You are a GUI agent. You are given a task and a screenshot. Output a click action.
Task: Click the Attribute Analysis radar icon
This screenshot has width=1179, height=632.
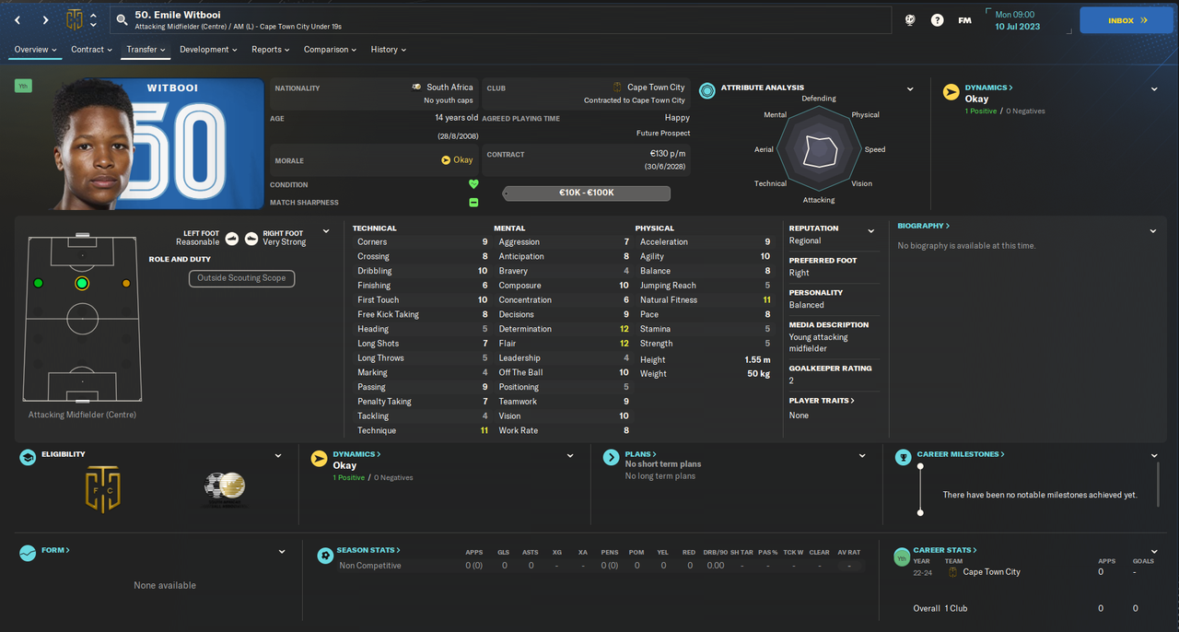click(706, 90)
